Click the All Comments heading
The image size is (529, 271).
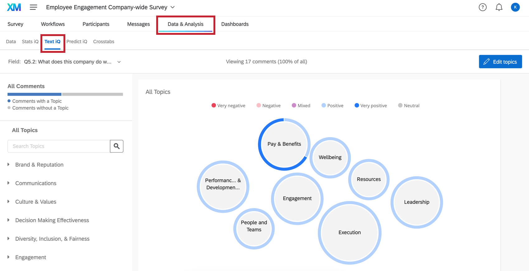[x=26, y=86]
